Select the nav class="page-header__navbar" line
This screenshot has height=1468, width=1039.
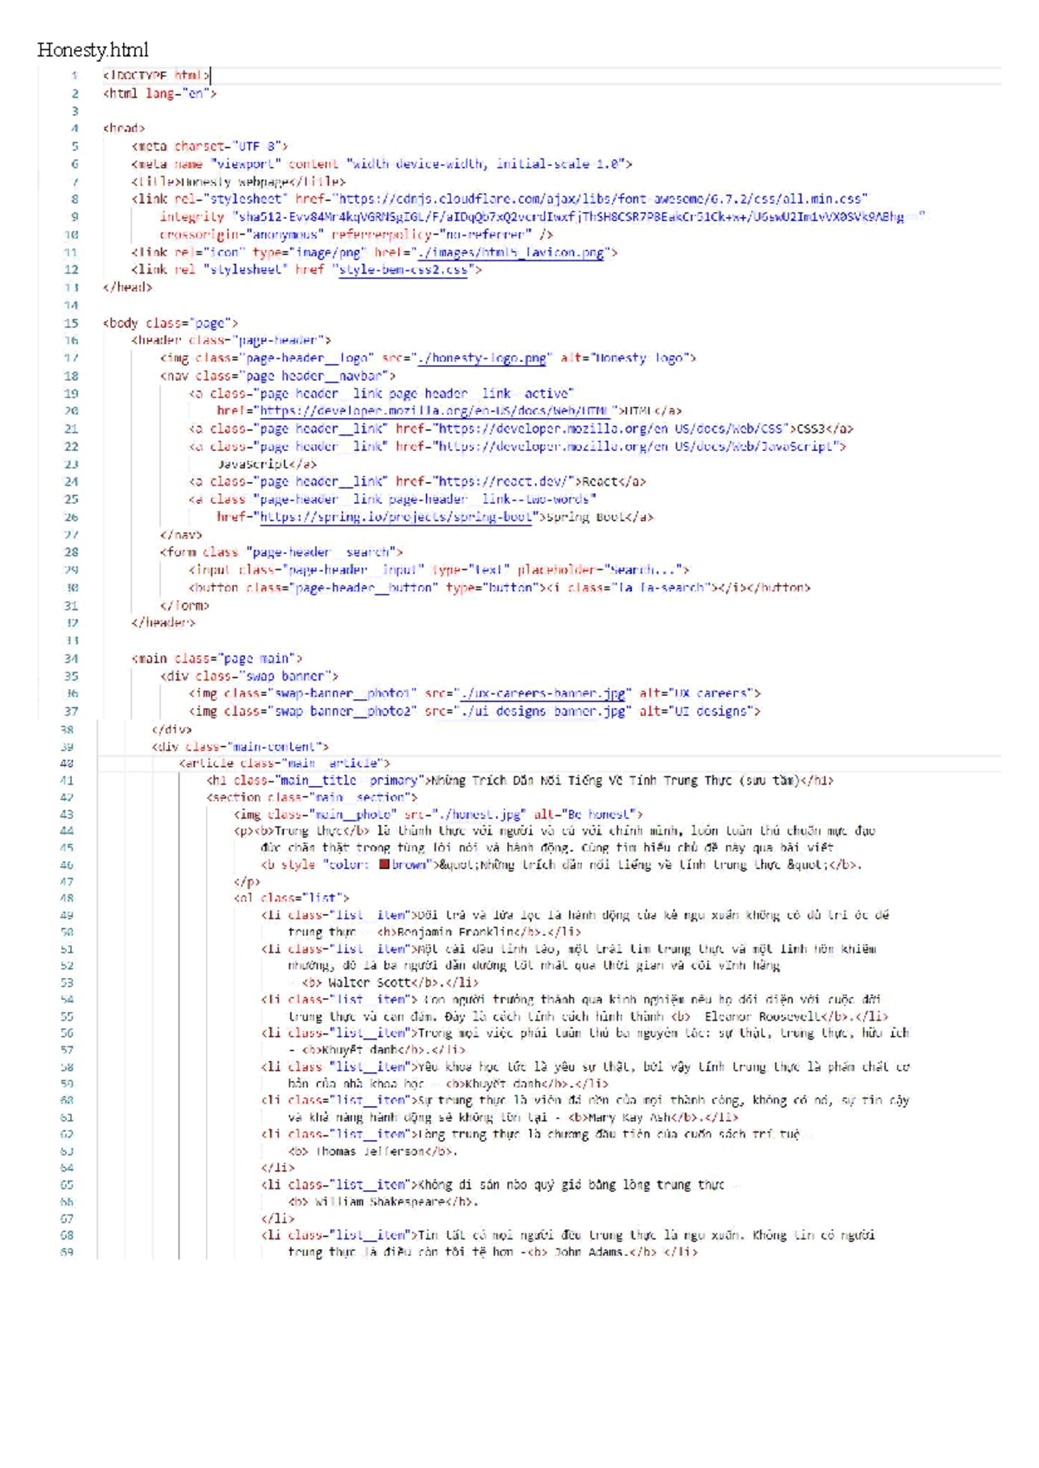(x=277, y=376)
